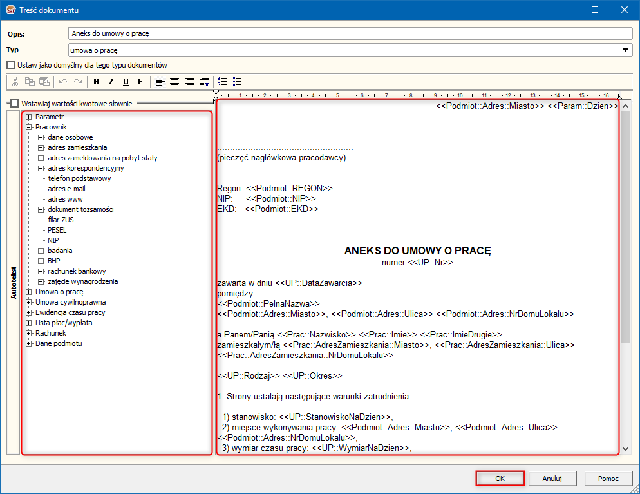
Task: Expand the 'Dane podmiotu' node
Action: (28, 343)
